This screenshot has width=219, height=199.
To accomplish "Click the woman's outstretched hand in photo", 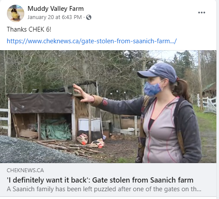I will pos(83,93).
